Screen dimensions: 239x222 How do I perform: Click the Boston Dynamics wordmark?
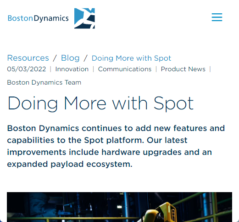click(38, 18)
